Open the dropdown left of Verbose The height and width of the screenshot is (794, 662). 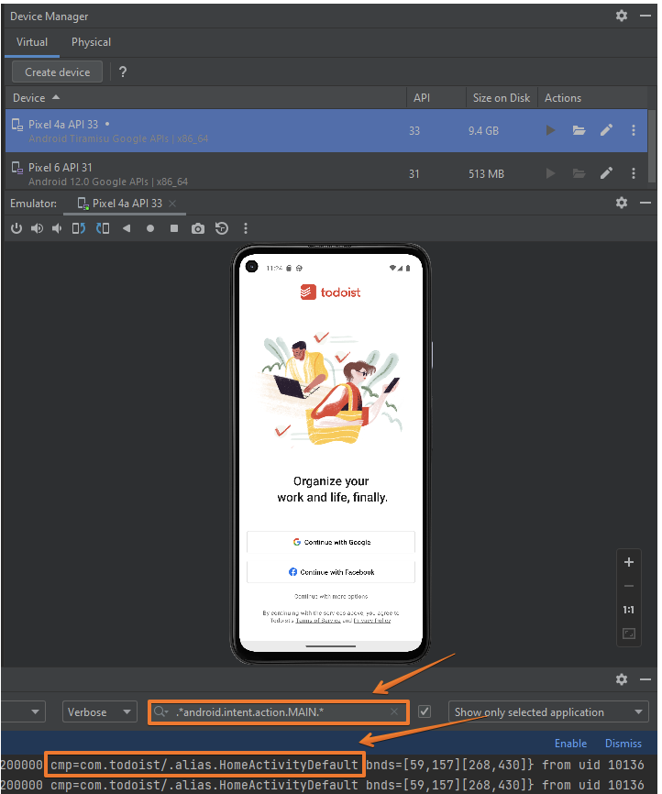tap(23, 712)
